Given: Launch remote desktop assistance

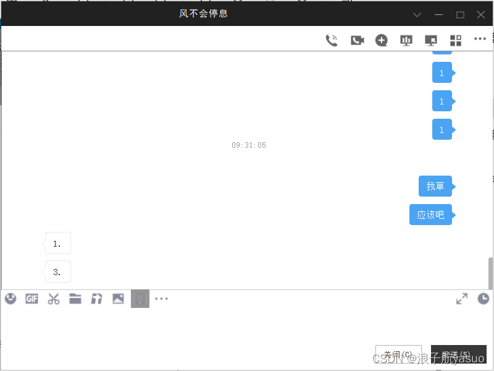Looking at the screenshot, I should pos(432,40).
